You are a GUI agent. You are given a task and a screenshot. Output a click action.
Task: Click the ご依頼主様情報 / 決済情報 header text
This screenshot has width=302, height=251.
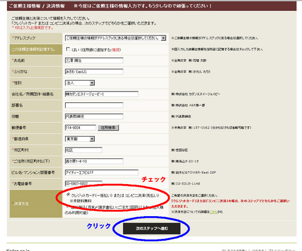(37, 6)
